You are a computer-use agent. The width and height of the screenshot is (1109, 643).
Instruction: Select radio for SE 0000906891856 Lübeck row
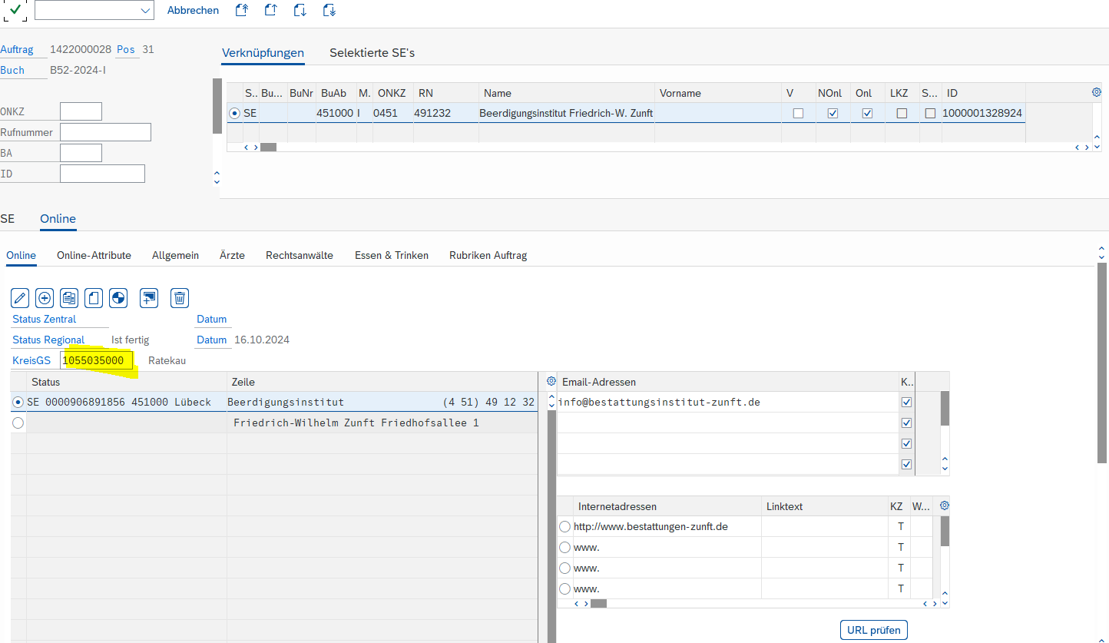[18, 402]
